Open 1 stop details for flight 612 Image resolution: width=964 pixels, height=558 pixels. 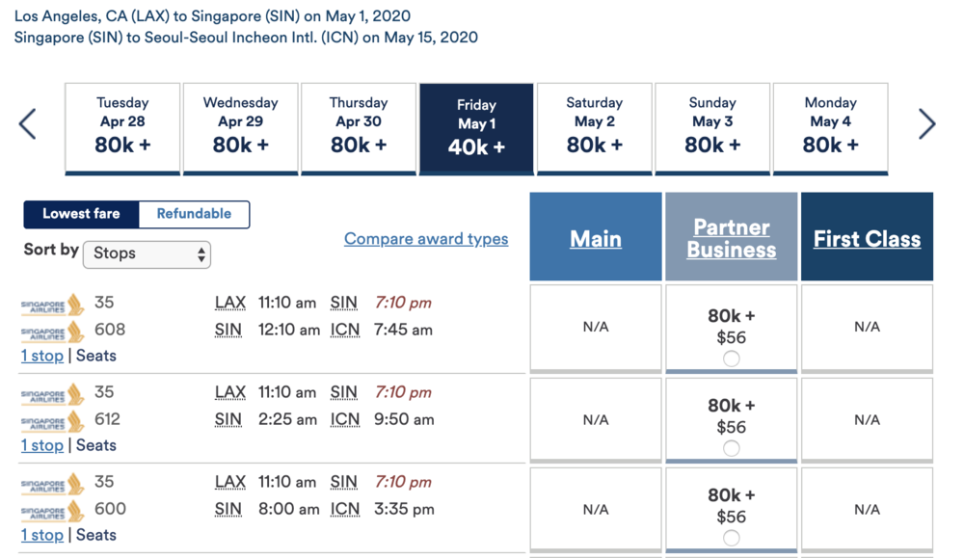tap(42, 445)
